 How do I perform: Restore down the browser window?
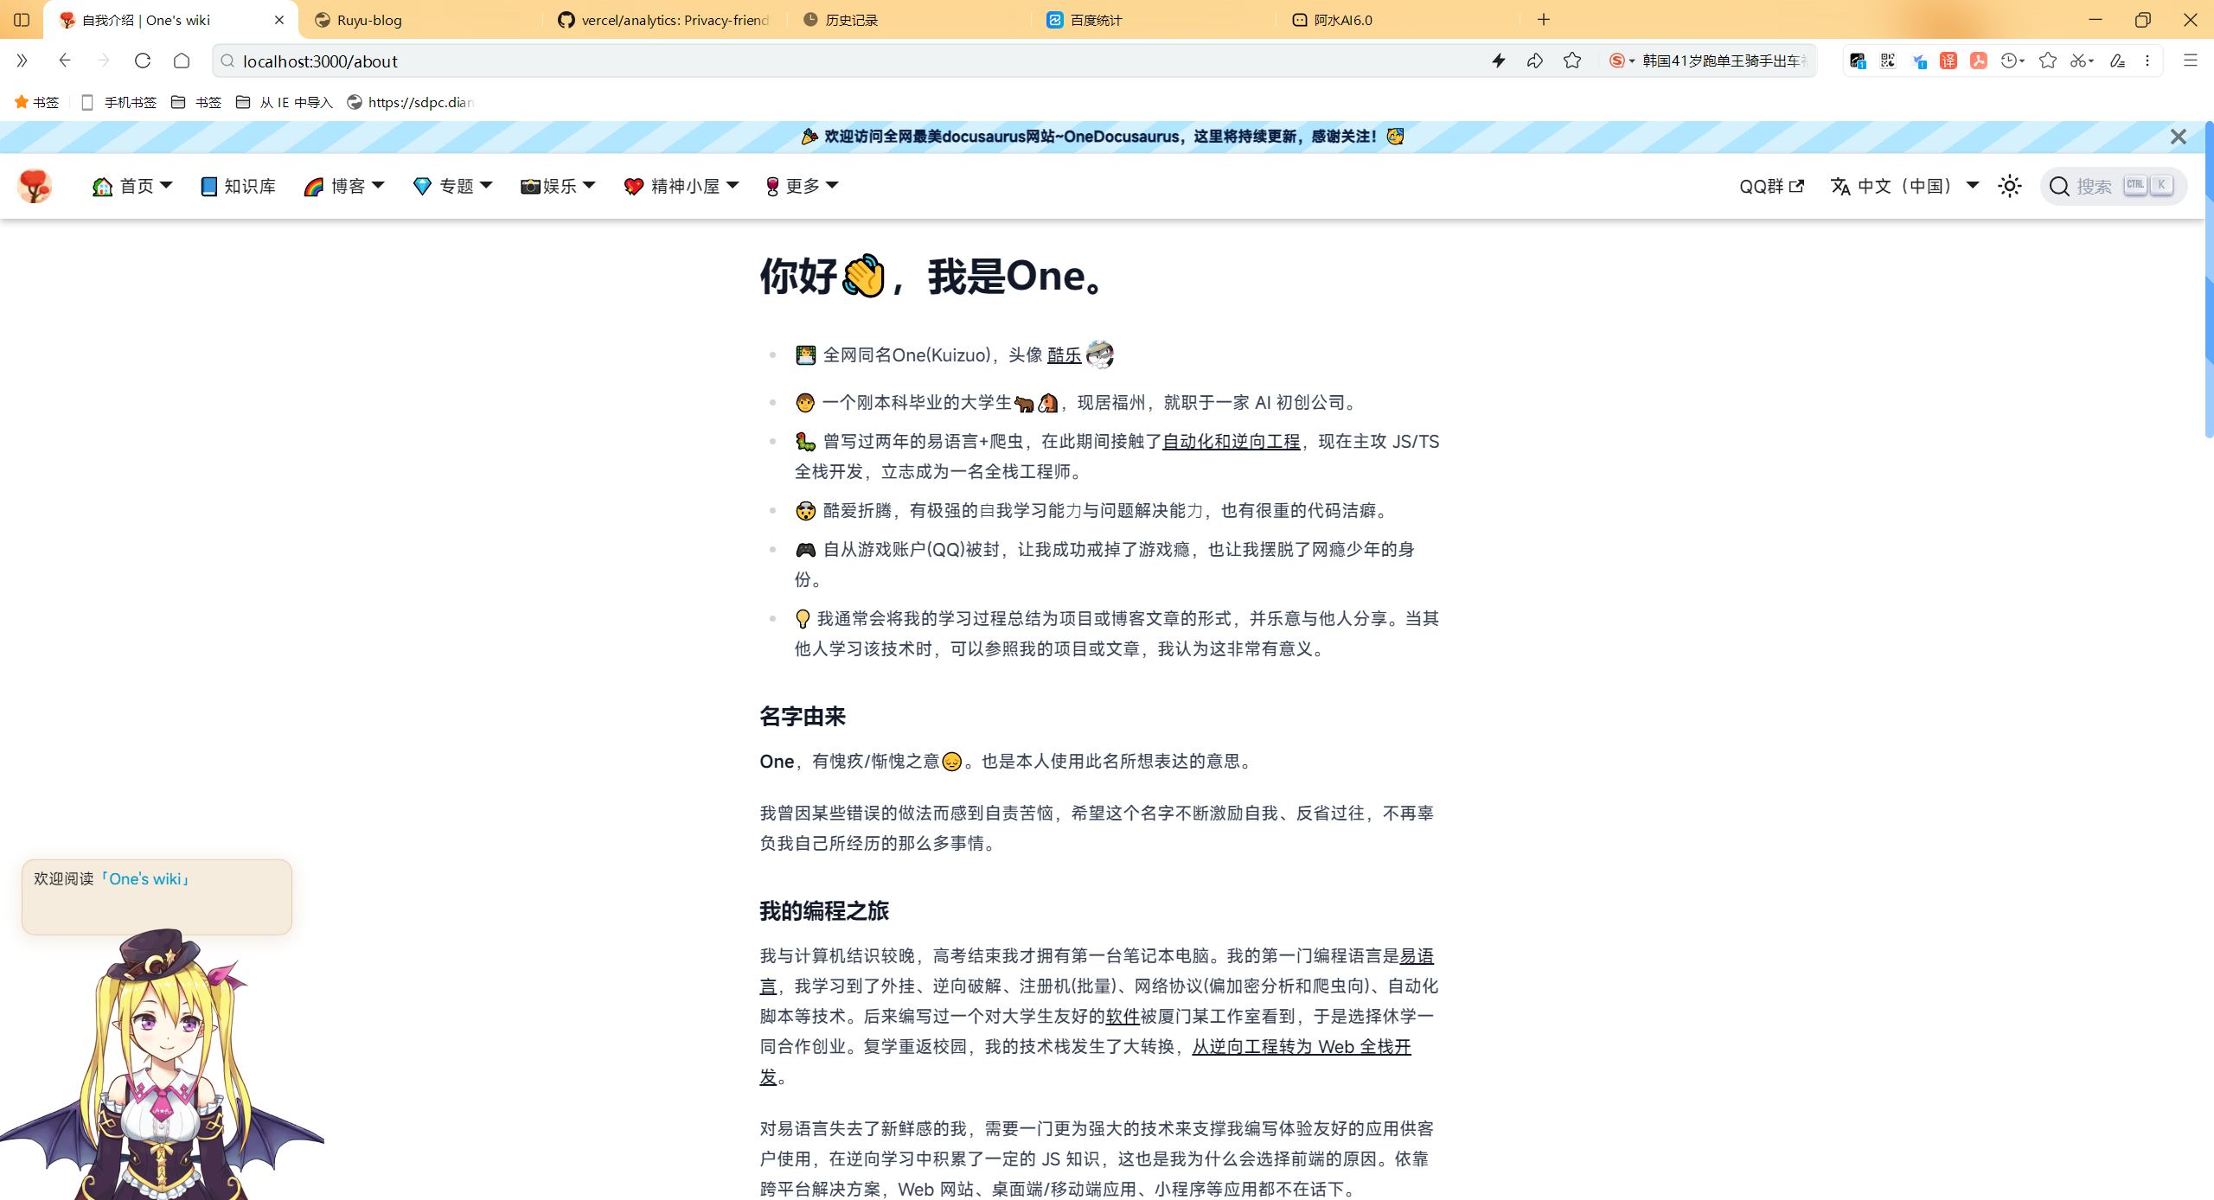coord(2143,19)
